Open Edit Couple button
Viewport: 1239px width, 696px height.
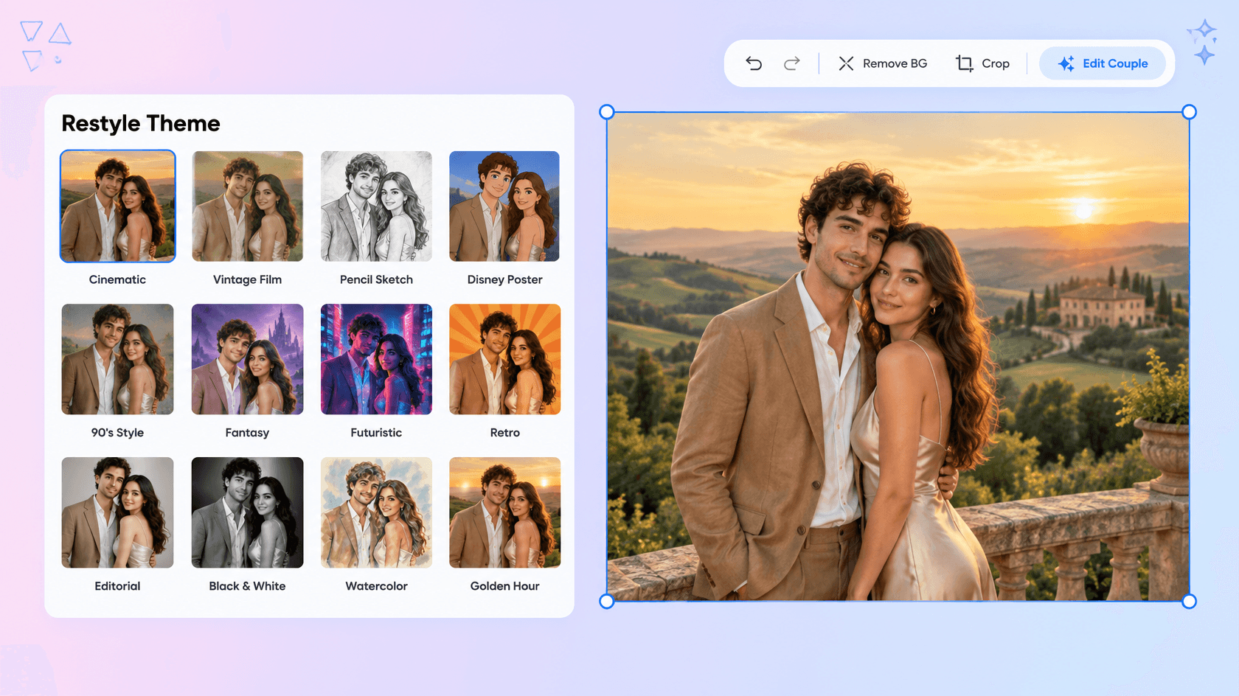(x=1103, y=63)
